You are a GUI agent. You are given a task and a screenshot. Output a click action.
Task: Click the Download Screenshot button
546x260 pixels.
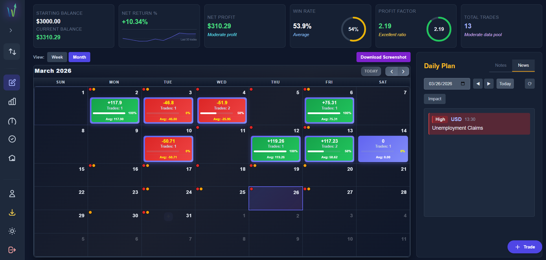[x=383, y=57]
